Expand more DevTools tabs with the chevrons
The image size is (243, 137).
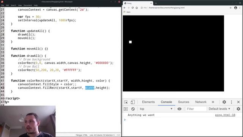(x=213, y=102)
